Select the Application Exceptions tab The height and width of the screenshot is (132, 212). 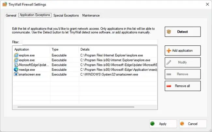click(35, 15)
